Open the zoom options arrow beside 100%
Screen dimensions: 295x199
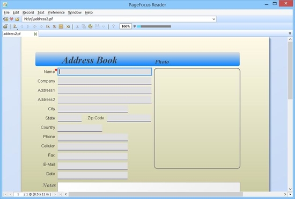[135, 26]
